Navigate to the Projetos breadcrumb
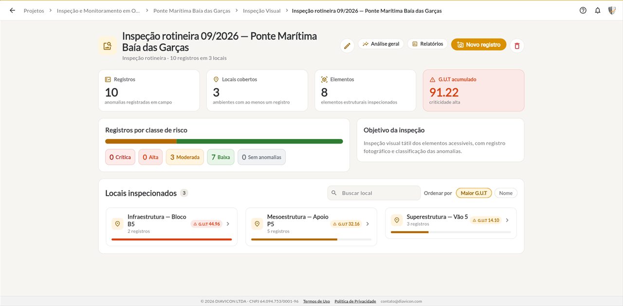The image size is (623, 306). click(x=34, y=11)
